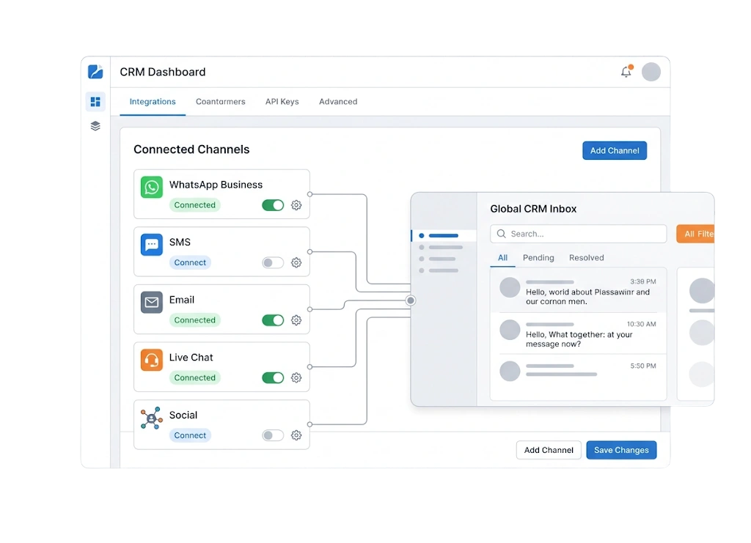Open the 3:39 PM message about Plassawinr
Image resolution: width=751 pixels, height=543 pixels.
578,291
